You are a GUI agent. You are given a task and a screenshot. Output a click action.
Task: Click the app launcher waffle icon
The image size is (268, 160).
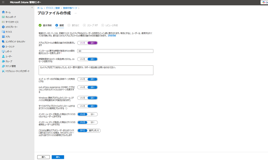click(x=3, y=2)
